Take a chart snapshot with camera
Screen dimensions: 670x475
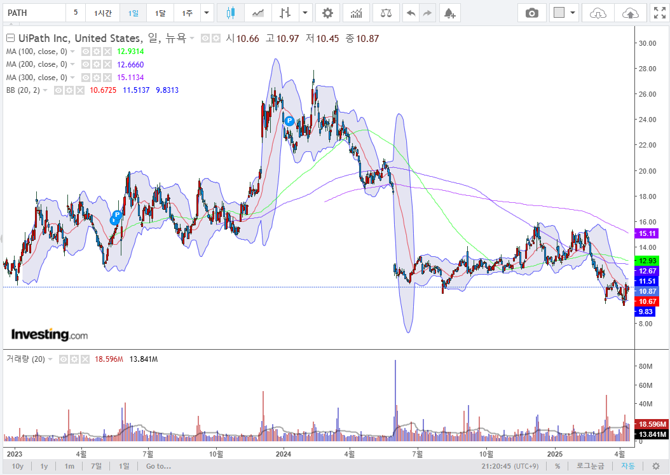click(x=531, y=13)
